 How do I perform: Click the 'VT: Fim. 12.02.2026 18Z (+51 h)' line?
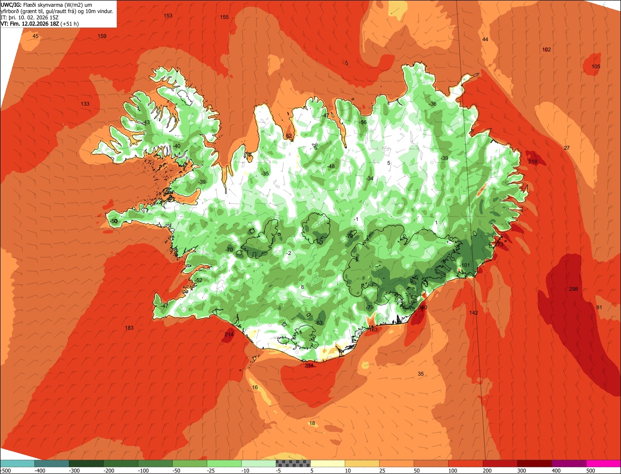[40, 24]
